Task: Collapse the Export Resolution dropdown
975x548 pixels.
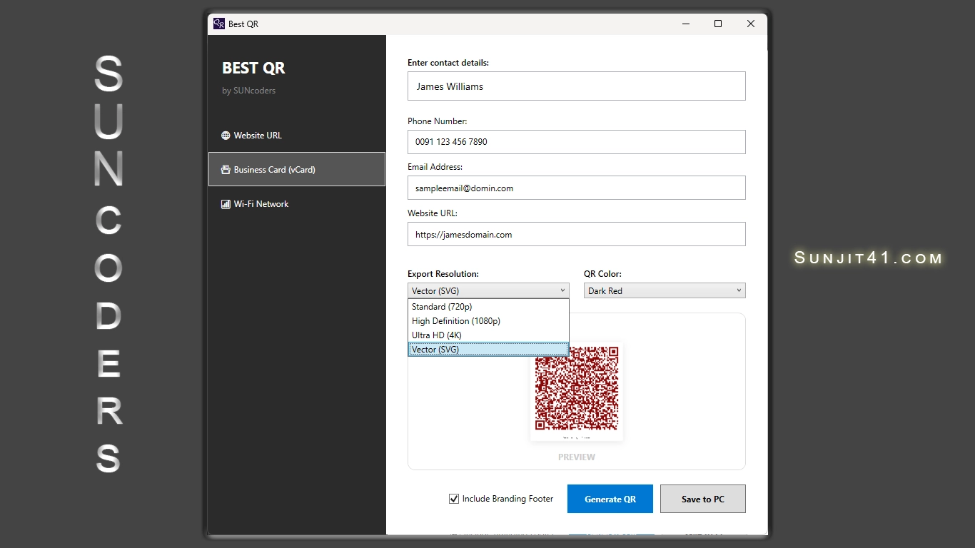Action: pos(488,290)
